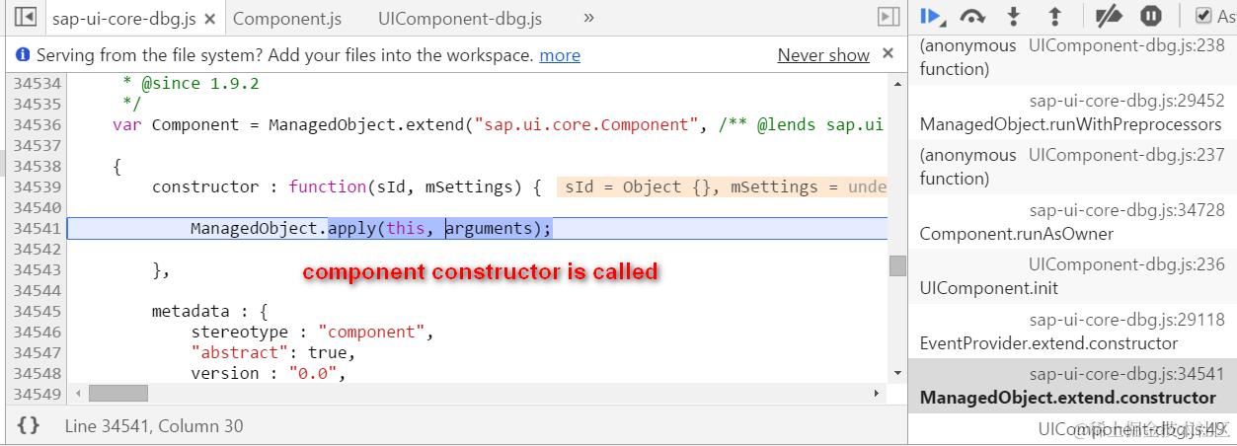
Task: Click the horizontal scrollbar thumb in the editor
Action: point(117,393)
